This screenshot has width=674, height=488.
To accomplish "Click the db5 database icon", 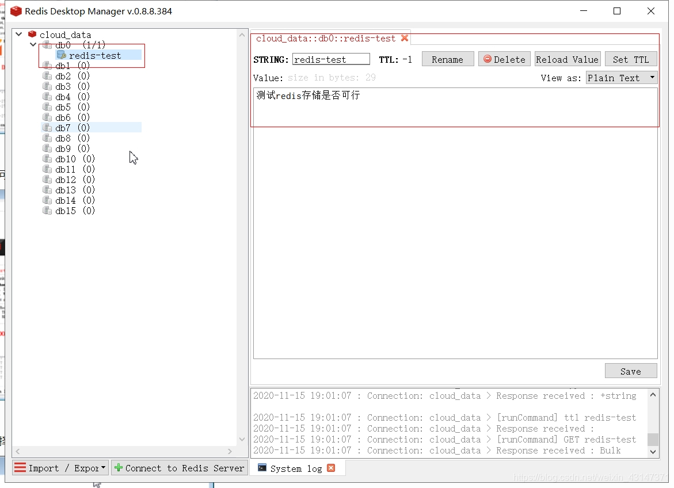I will [x=47, y=106].
